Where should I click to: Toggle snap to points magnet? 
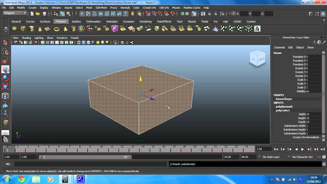click(x=160, y=13)
